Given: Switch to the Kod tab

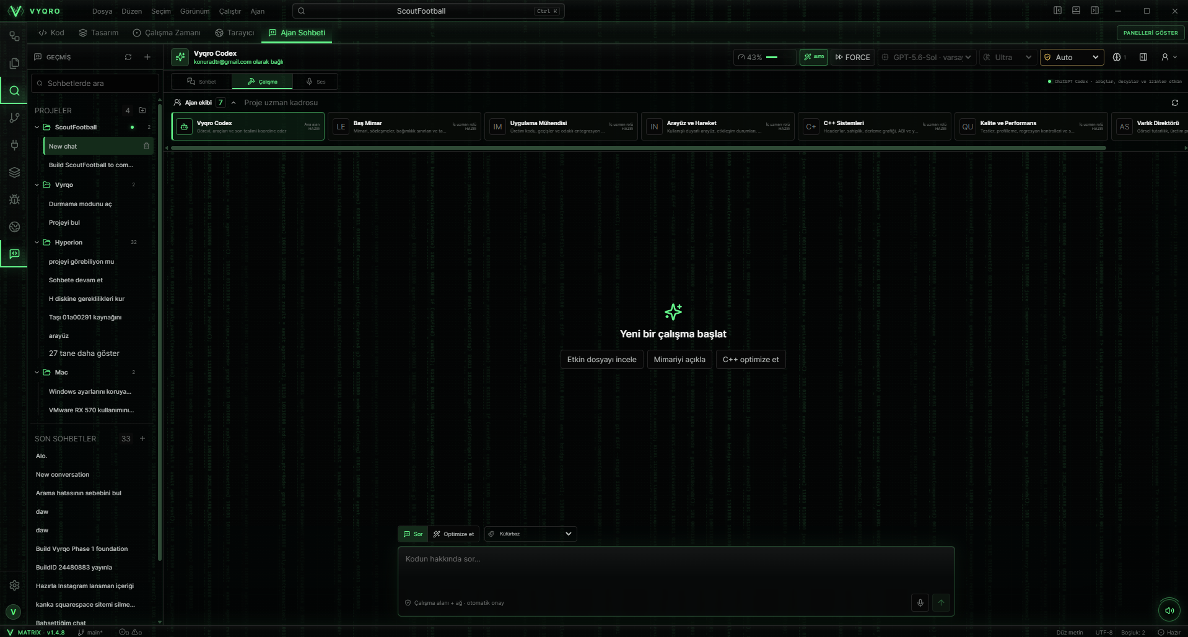Looking at the screenshot, I should (x=51, y=33).
